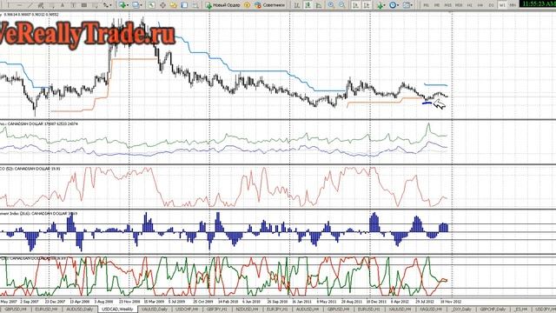Screen dimensions: 556x313
Task: Expand the Profiles dropdown arrow
Action: pyautogui.click(x=141, y=5)
